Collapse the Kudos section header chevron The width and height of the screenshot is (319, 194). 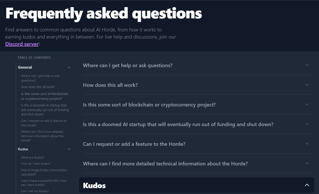(307, 185)
